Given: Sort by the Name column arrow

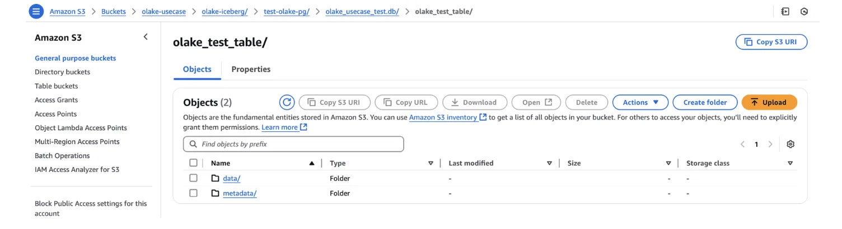Looking at the screenshot, I should [x=312, y=163].
